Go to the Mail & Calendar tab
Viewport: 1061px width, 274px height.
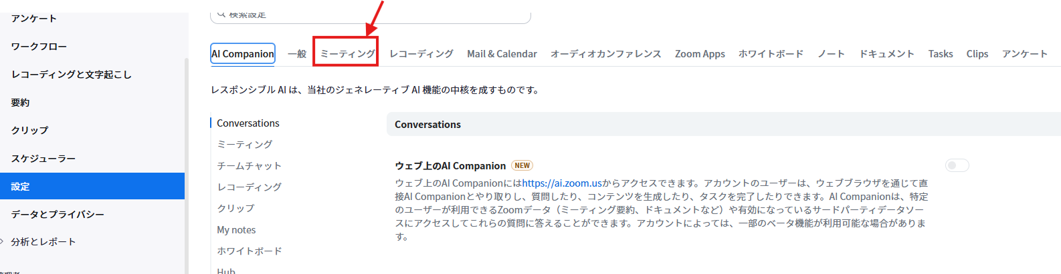pyautogui.click(x=502, y=54)
